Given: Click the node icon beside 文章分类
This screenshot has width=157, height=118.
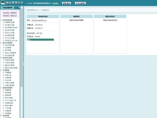Looking at the screenshot, I should click(3, 75).
